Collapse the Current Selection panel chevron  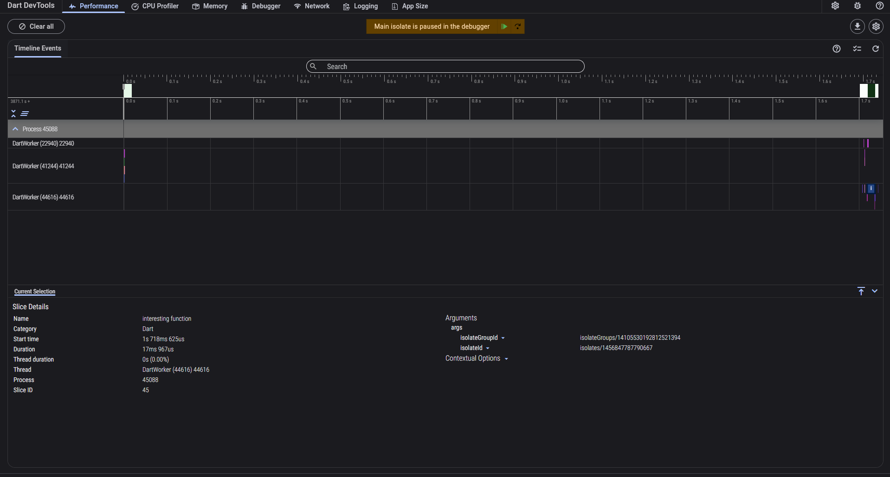tap(875, 291)
